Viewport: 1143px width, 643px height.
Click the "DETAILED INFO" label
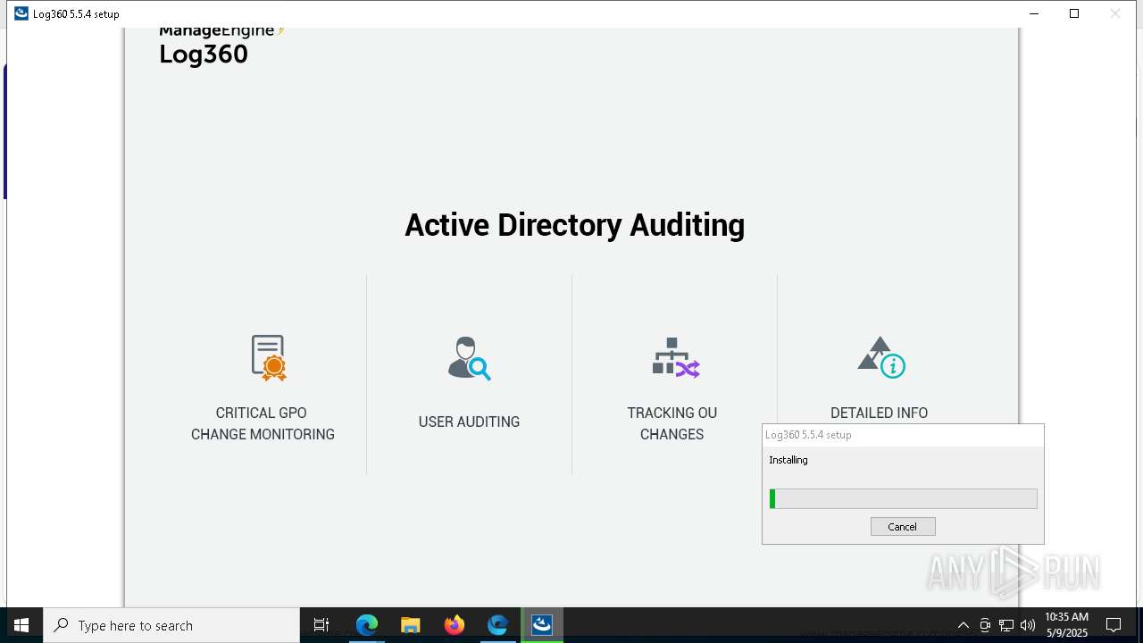[879, 413]
